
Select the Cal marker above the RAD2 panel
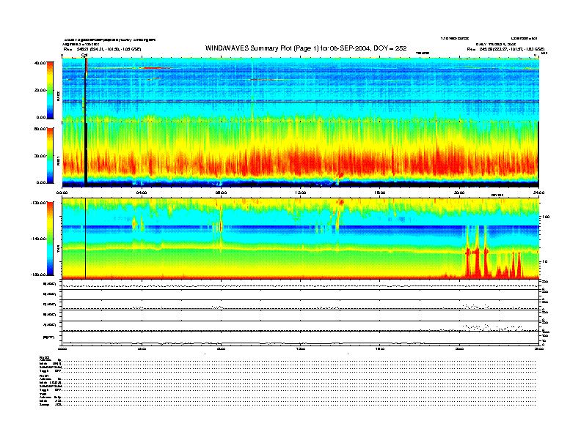click(x=84, y=55)
